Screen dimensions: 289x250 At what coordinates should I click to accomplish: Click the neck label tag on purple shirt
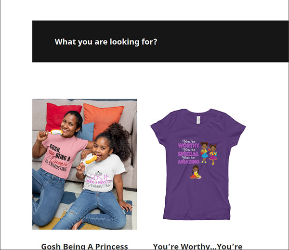[198, 120]
